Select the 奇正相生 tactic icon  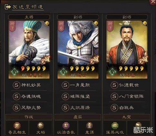coord(17,125)
